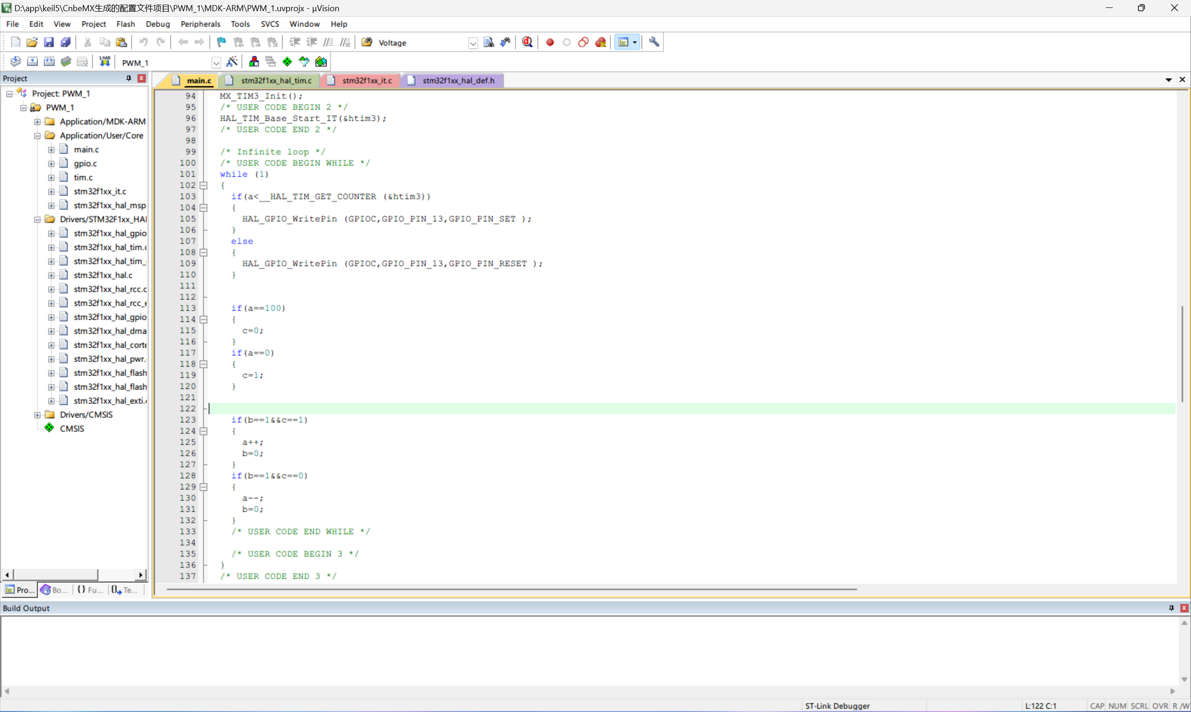Click the Kill all breakpoints icon

click(601, 42)
